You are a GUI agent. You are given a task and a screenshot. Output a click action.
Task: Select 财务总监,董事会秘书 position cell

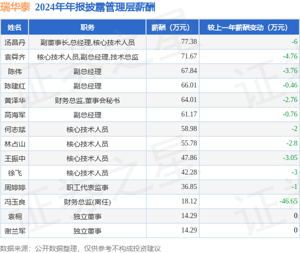tap(87, 100)
